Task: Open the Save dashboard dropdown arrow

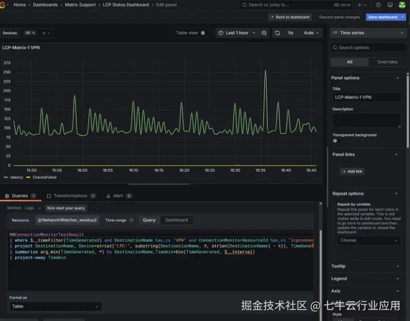Action: click(x=403, y=17)
